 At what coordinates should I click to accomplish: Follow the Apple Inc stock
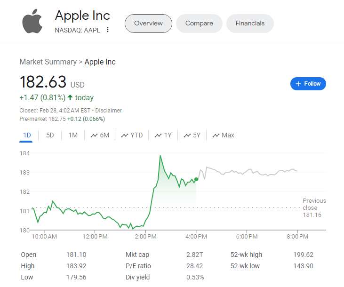(308, 84)
